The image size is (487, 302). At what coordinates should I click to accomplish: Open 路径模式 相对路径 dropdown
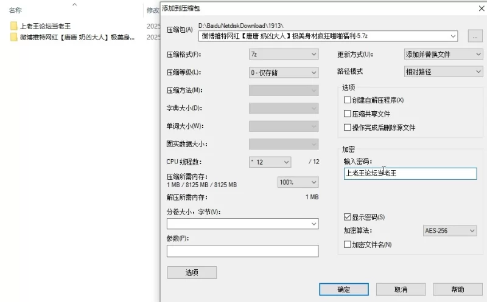(443, 72)
